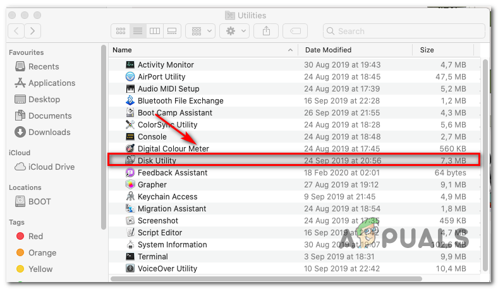This screenshot has height=289, width=498.
Task: Click the Migration Assistant icon
Action: pos(130,209)
